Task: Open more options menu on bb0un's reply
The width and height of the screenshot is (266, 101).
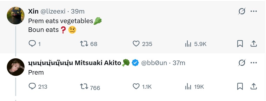Action: [254, 63]
